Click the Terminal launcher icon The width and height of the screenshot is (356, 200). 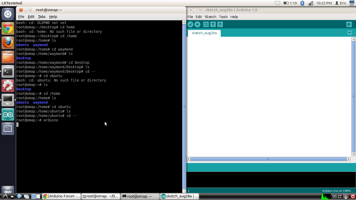[8, 71]
